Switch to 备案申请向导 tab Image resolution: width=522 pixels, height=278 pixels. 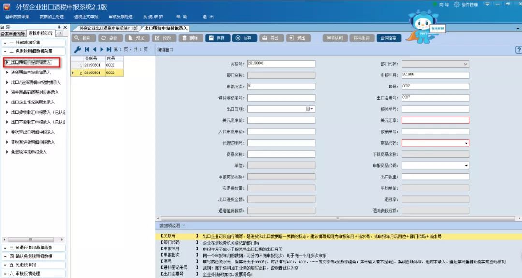click(x=13, y=33)
